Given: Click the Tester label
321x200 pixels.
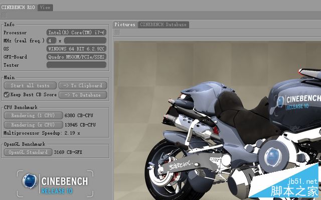Looking at the screenshot, I should click(x=11, y=65).
